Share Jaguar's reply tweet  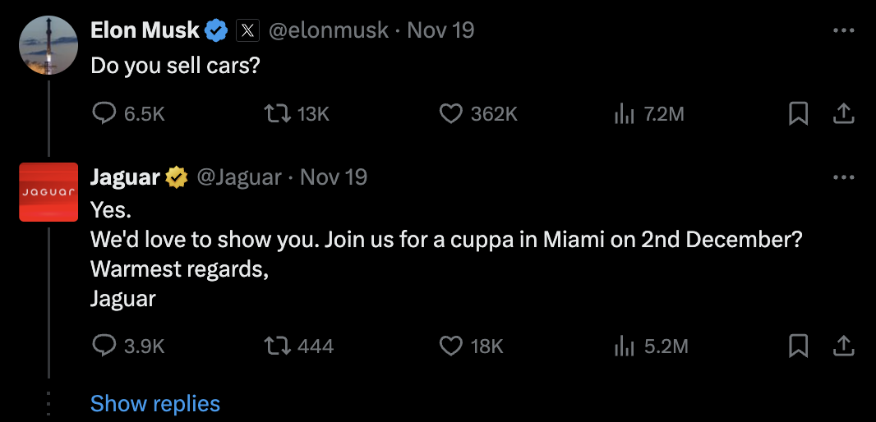tap(843, 346)
